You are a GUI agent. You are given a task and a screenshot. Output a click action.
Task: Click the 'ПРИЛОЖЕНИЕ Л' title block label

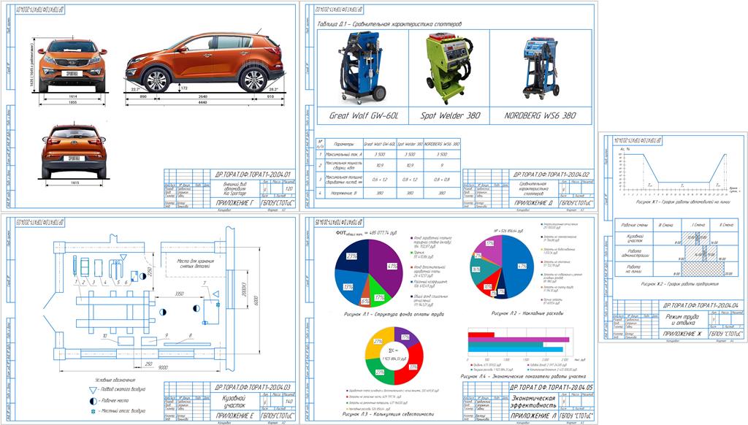click(533, 416)
